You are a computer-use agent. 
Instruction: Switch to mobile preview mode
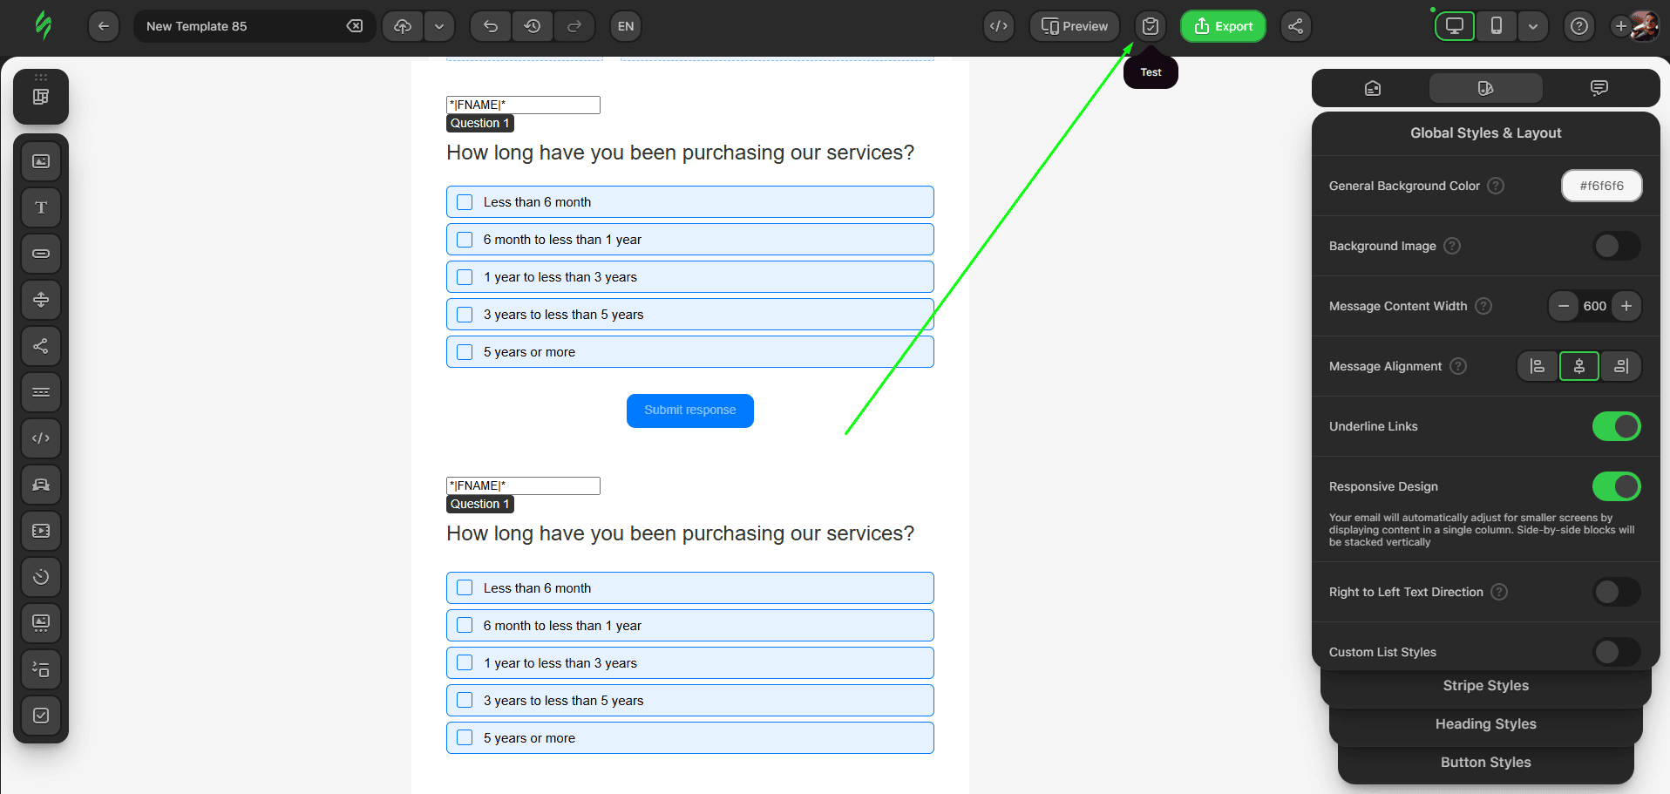click(x=1496, y=25)
